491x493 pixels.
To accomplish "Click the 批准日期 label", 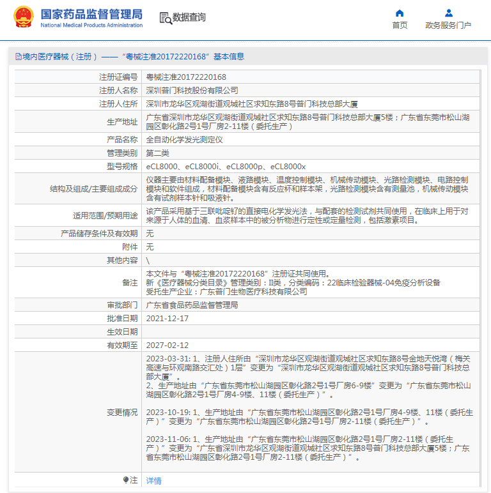I will click(x=122, y=319).
